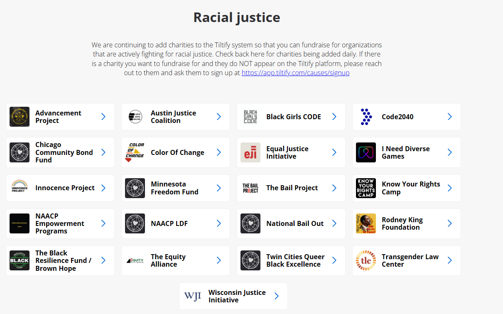The height and width of the screenshot is (314, 503).
Task: Click The Bail Project logo
Action: (250, 188)
